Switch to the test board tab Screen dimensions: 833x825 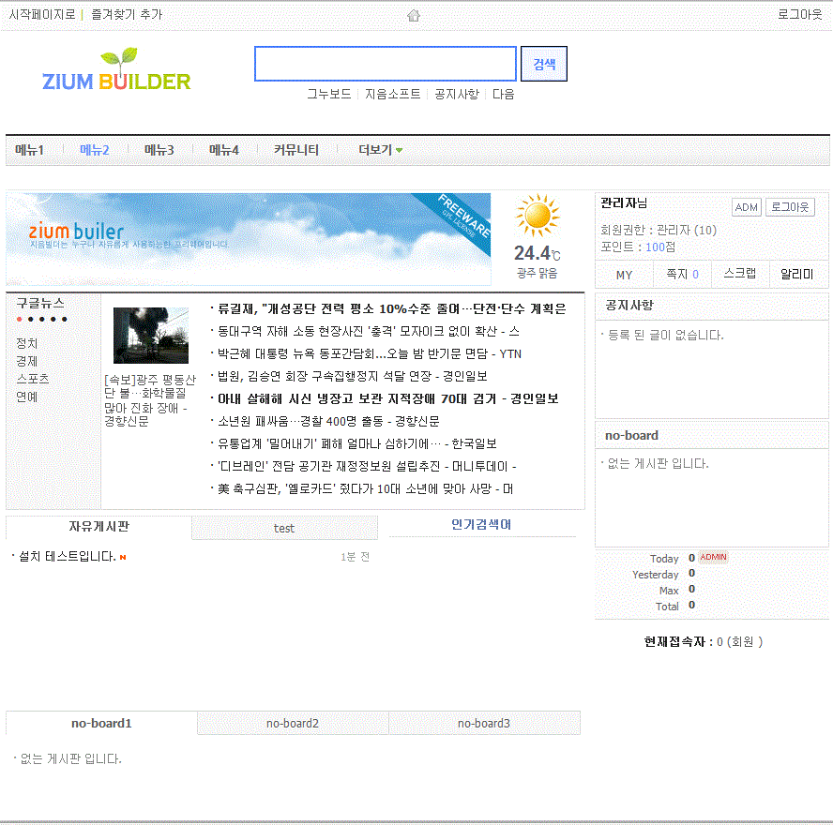pyautogui.click(x=284, y=528)
